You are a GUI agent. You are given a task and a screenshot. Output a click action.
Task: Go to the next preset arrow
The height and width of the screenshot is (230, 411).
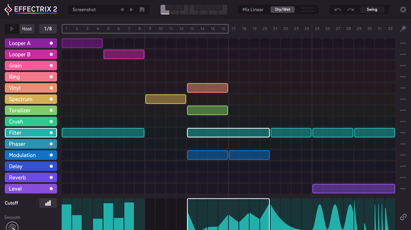click(132, 9)
